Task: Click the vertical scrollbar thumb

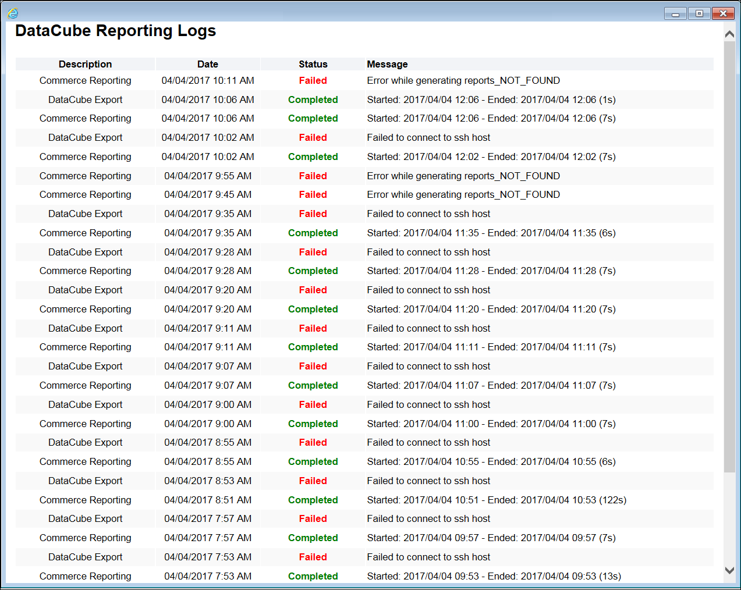Action: pyautogui.click(x=729, y=256)
